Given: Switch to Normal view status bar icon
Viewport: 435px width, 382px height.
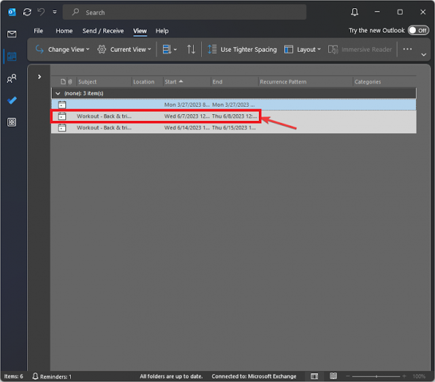Looking at the screenshot, I should tap(314, 376).
